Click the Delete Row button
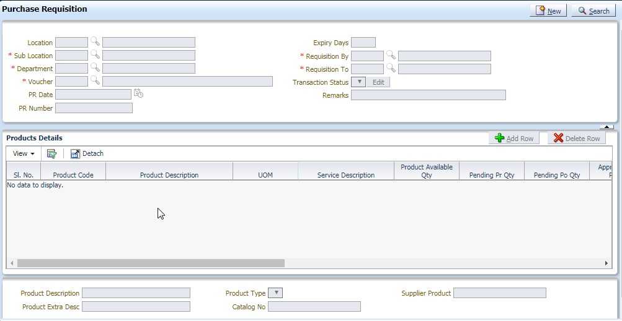 click(577, 138)
